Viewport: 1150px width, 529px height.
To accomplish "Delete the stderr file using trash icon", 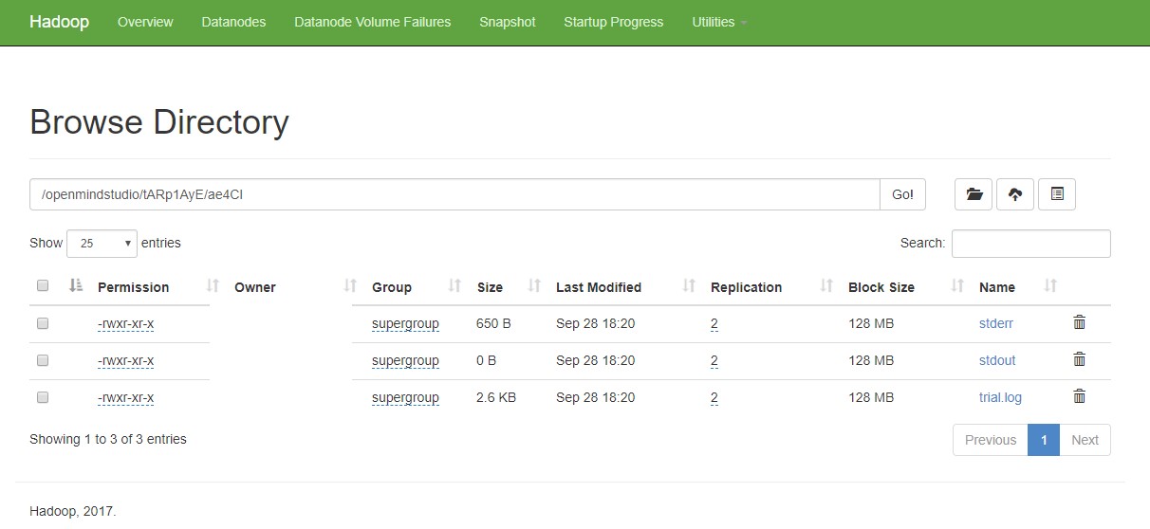I will click(1079, 323).
